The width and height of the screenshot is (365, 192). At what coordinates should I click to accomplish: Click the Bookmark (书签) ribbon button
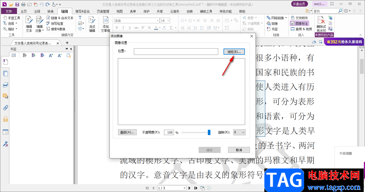click(x=272, y=29)
